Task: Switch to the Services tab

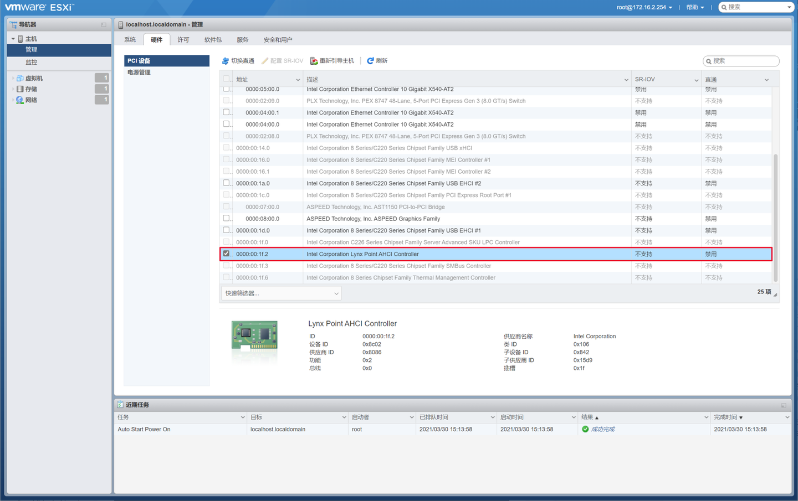Action: coord(243,40)
